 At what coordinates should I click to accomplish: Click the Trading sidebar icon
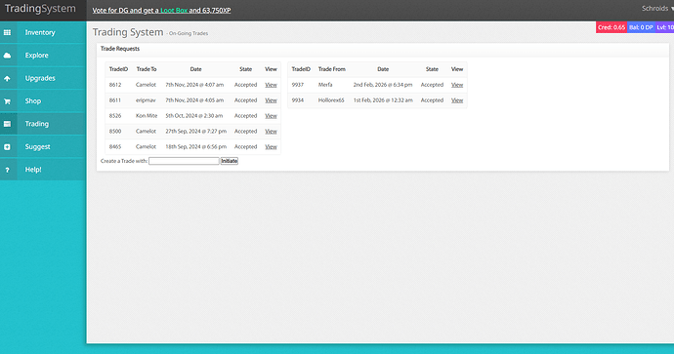(x=7, y=124)
